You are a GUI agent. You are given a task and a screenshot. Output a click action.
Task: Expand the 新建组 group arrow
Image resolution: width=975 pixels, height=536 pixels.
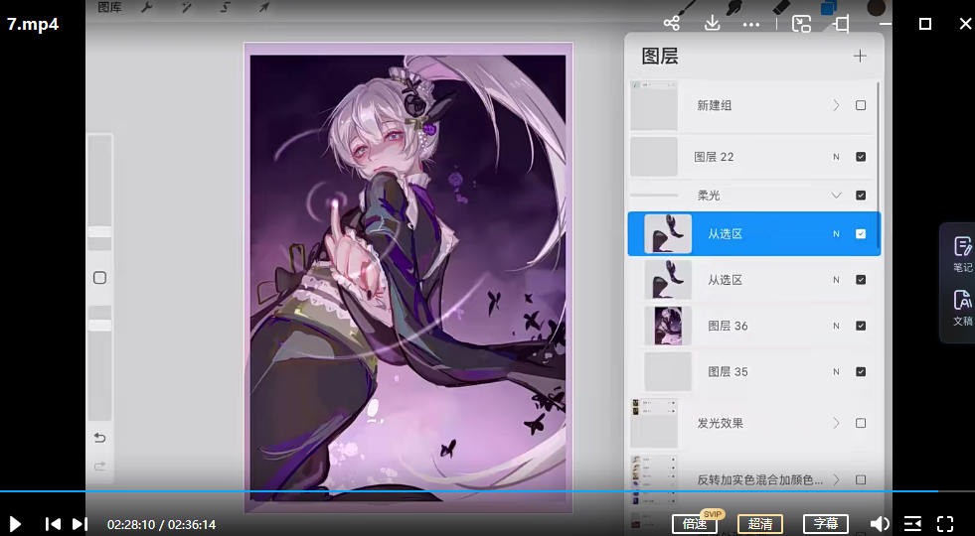(x=836, y=105)
